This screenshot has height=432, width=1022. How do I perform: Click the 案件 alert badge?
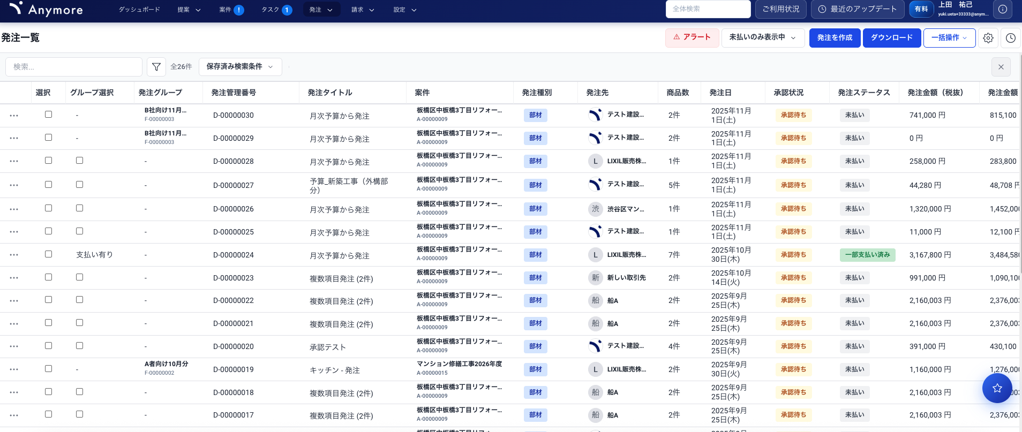[x=239, y=10]
